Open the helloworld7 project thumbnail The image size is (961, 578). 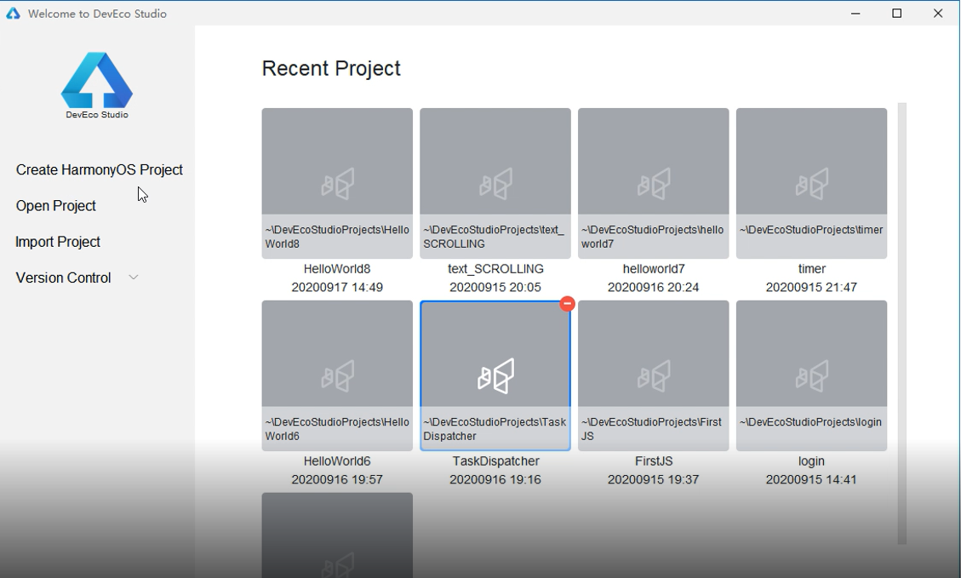click(x=654, y=183)
